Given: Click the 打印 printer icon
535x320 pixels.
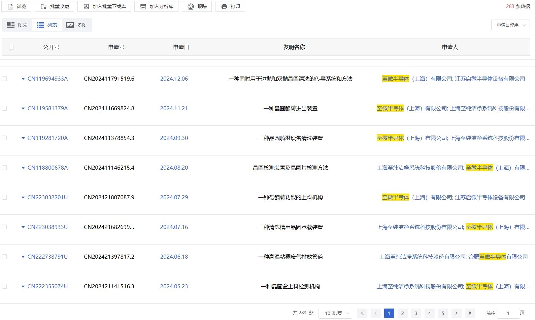Looking at the screenshot, I should click(224, 6).
